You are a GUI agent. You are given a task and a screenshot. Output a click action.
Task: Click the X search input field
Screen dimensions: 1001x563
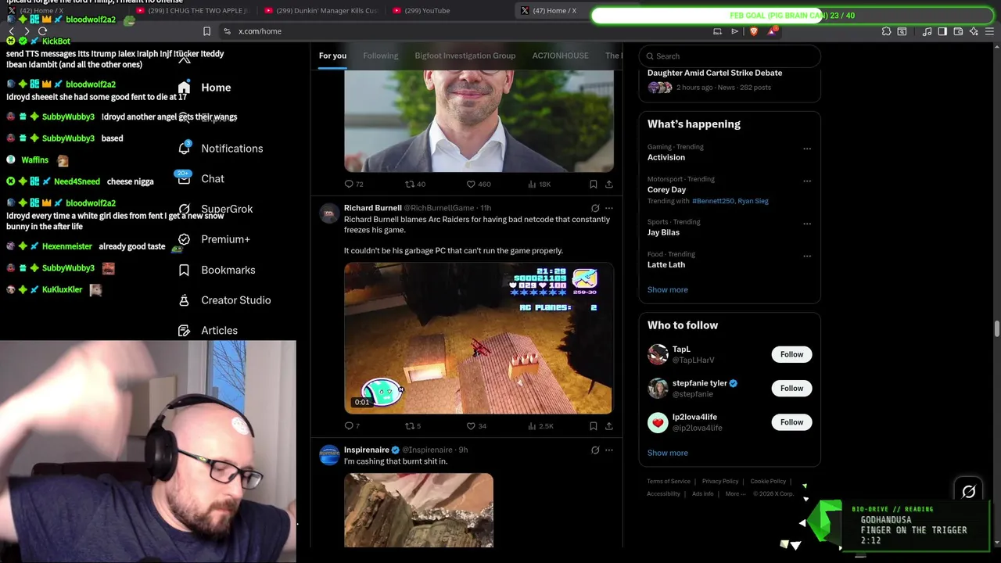tap(730, 56)
